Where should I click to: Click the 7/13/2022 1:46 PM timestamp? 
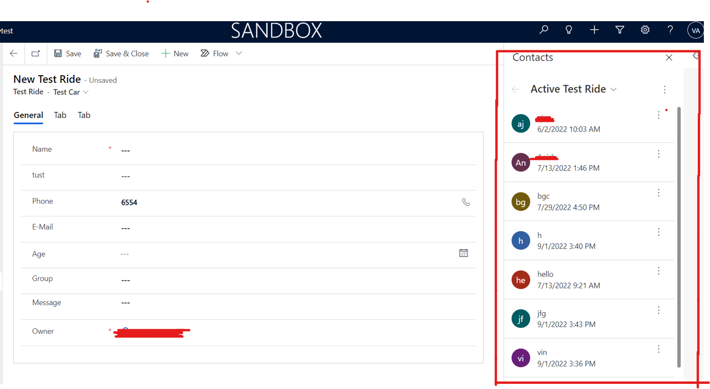[x=568, y=168]
